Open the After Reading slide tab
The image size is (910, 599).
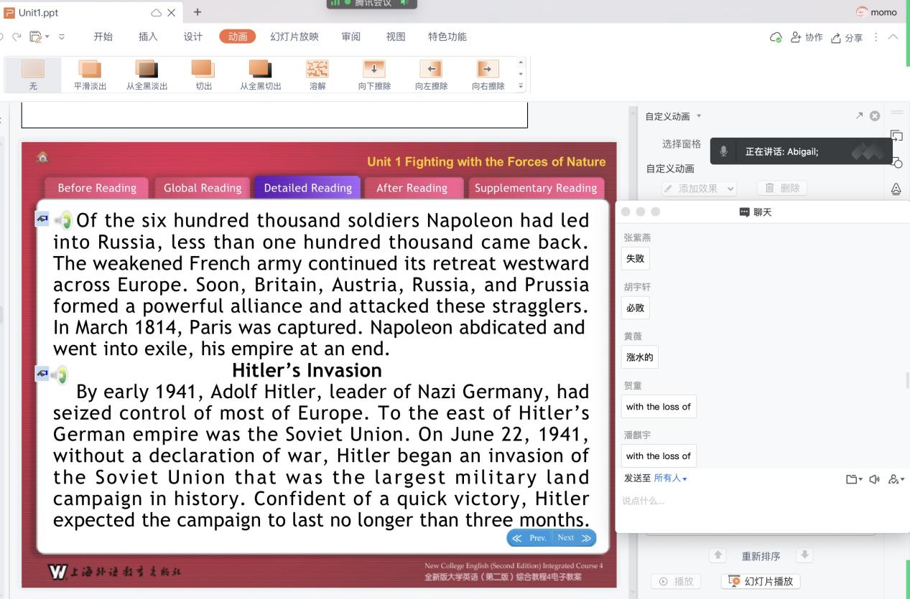pos(412,188)
